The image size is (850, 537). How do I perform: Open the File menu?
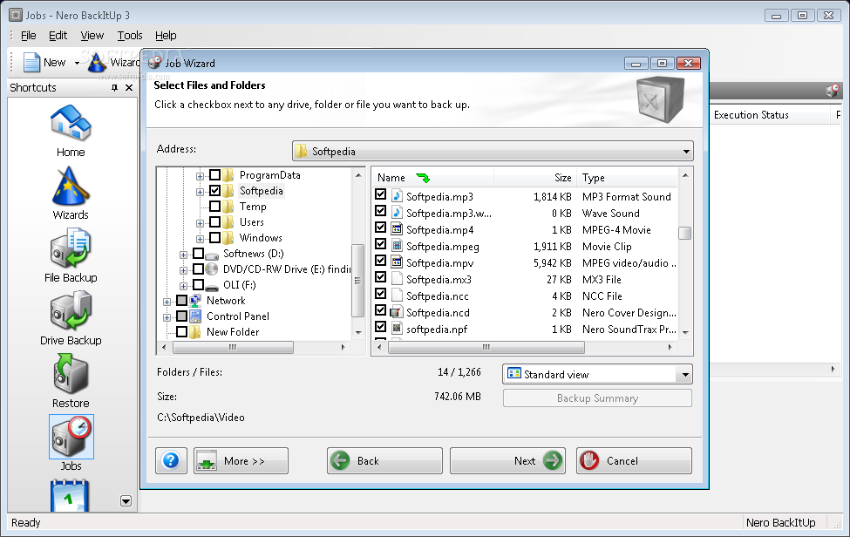[x=28, y=35]
